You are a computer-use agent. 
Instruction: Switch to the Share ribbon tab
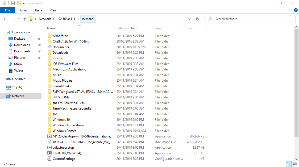38,10
